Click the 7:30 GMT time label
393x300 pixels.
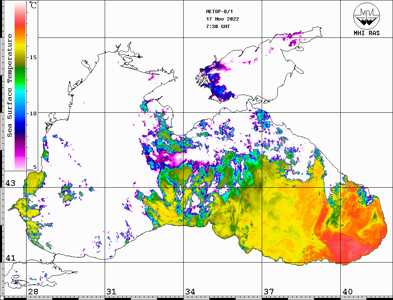coord(218,26)
